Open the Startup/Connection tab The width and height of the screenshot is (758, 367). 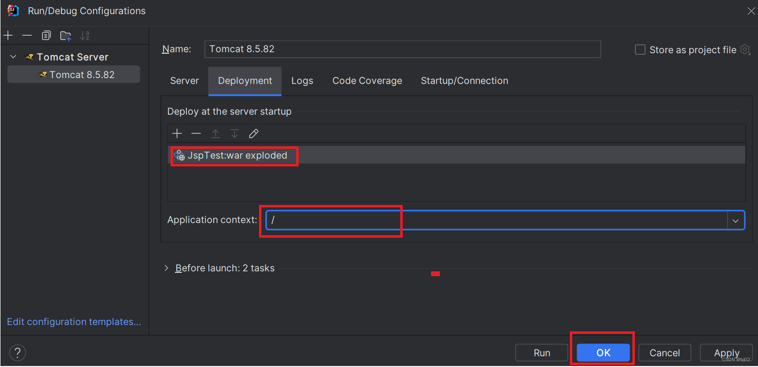(464, 81)
